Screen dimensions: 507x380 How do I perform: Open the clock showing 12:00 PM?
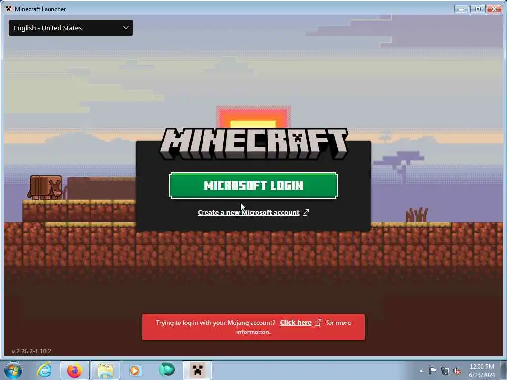[x=482, y=371]
